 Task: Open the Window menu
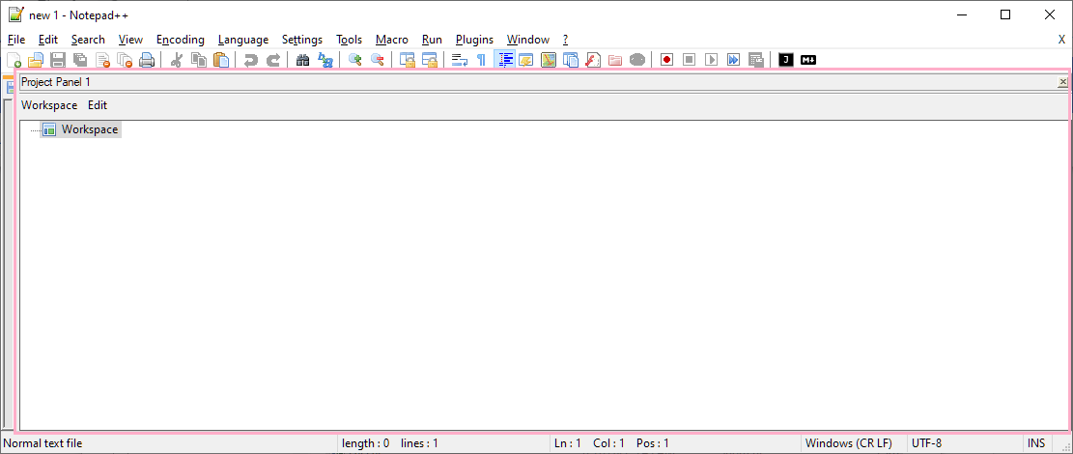pyautogui.click(x=528, y=40)
